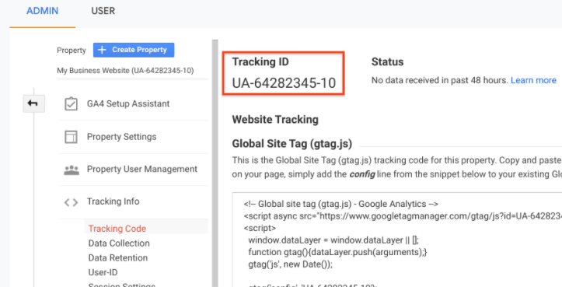Click the Create Property button
Viewport: 562px width, 287px height.
click(x=134, y=50)
